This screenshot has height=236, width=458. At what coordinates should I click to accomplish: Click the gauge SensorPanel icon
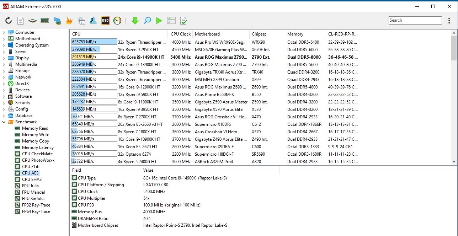pyautogui.click(x=117, y=21)
